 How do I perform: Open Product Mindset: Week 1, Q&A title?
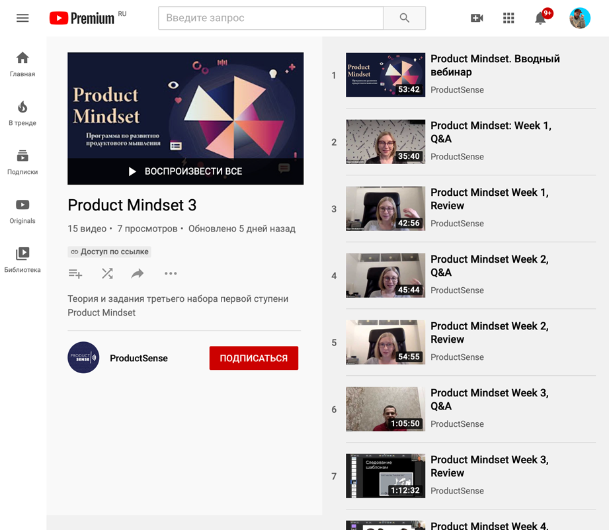(x=491, y=132)
